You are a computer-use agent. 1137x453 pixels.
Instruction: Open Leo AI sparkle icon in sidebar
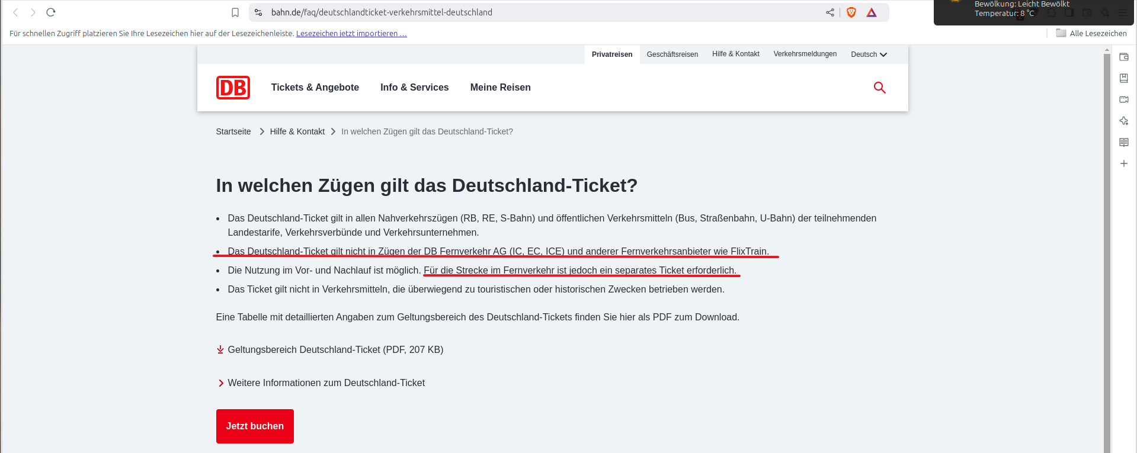(1124, 121)
